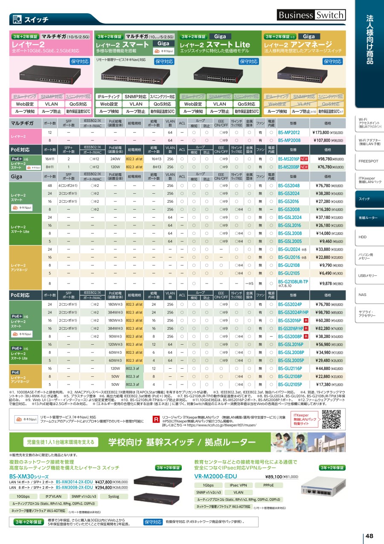Click the page number 48 at bottom right
384x544 pixels.
(x=369, y=536)
